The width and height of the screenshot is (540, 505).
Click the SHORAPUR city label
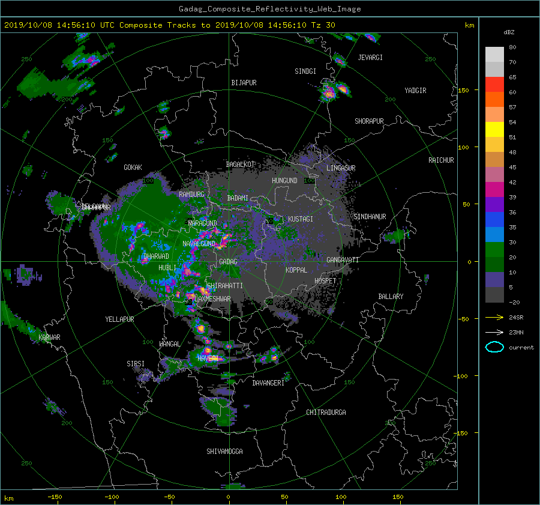coord(369,121)
